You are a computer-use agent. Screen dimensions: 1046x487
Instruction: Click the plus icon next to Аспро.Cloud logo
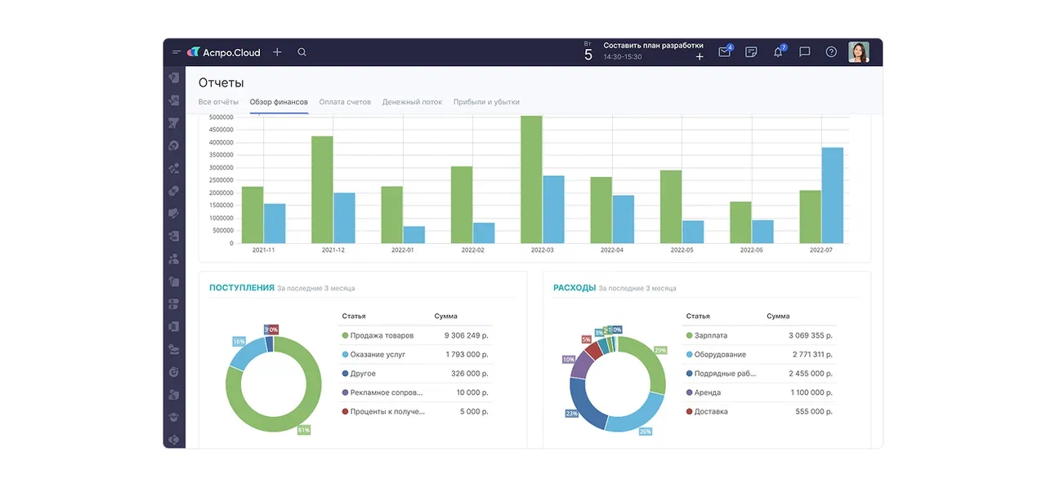coord(277,52)
